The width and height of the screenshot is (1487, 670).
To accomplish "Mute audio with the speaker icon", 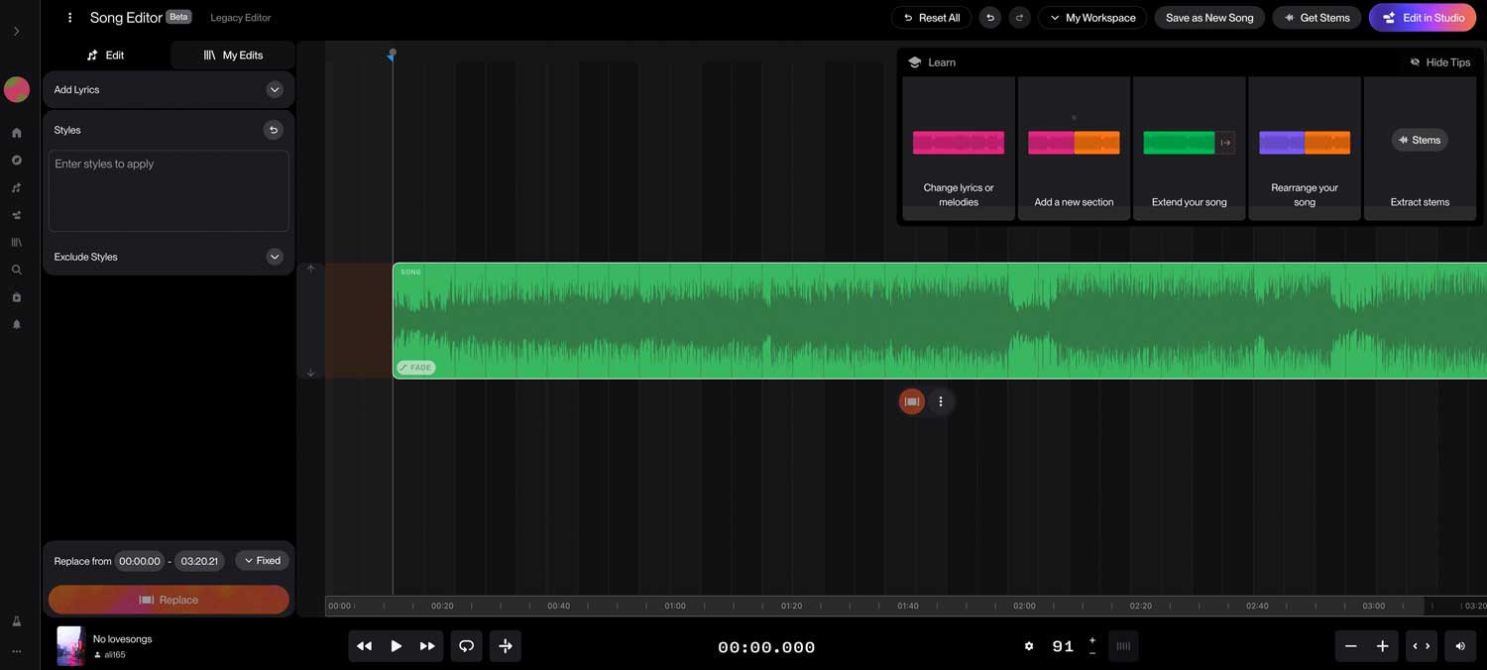I will pyautogui.click(x=1459, y=646).
